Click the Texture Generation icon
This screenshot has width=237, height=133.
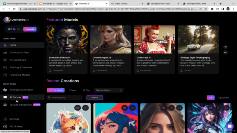5,105
